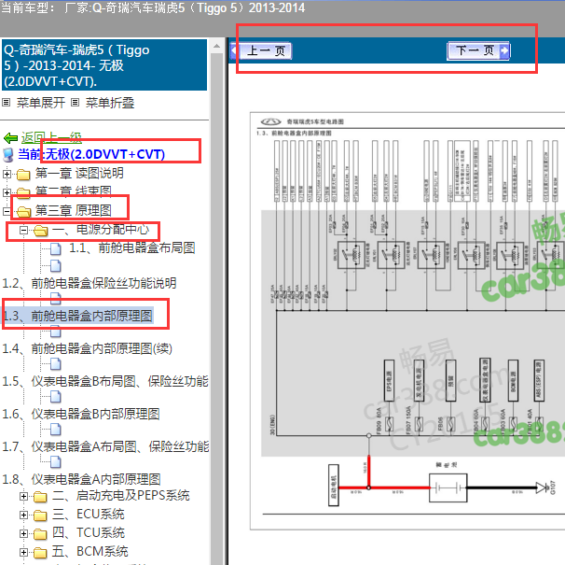Expand 第一章 读图说明 tree node
565x565 pixels.
(x=7, y=174)
